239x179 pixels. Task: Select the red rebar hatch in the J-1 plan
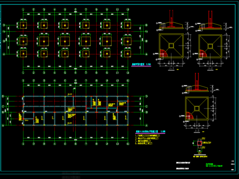164,53
